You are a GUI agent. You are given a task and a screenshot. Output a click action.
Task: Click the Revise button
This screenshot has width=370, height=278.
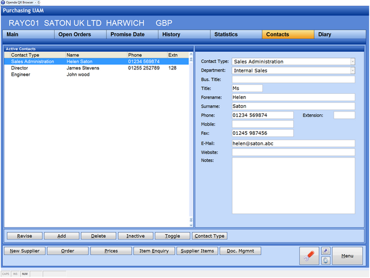pos(24,236)
